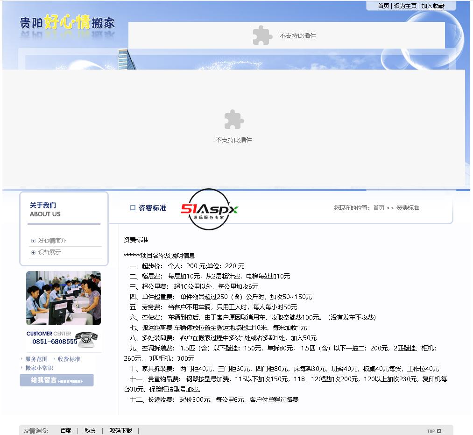Open the 秋念 friendly link

coord(91,430)
